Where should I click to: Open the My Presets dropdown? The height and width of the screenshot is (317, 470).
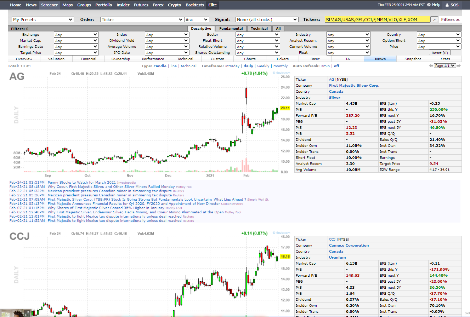coord(43,19)
